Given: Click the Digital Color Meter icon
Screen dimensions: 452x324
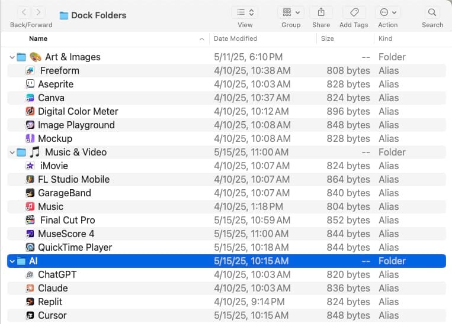Looking at the screenshot, I should pyautogui.click(x=30, y=111).
